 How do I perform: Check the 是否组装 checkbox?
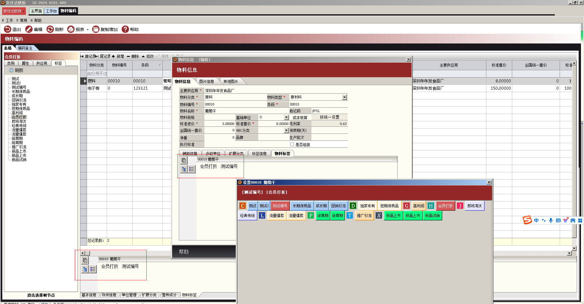[x=292, y=145]
